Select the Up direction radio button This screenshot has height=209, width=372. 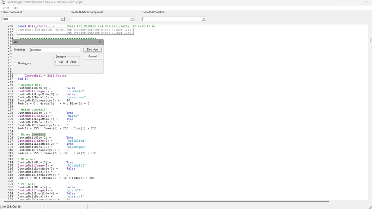(57, 62)
